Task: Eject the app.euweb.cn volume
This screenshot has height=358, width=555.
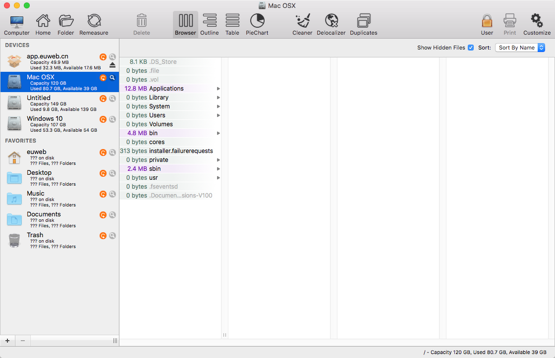Action: coord(112,65)
